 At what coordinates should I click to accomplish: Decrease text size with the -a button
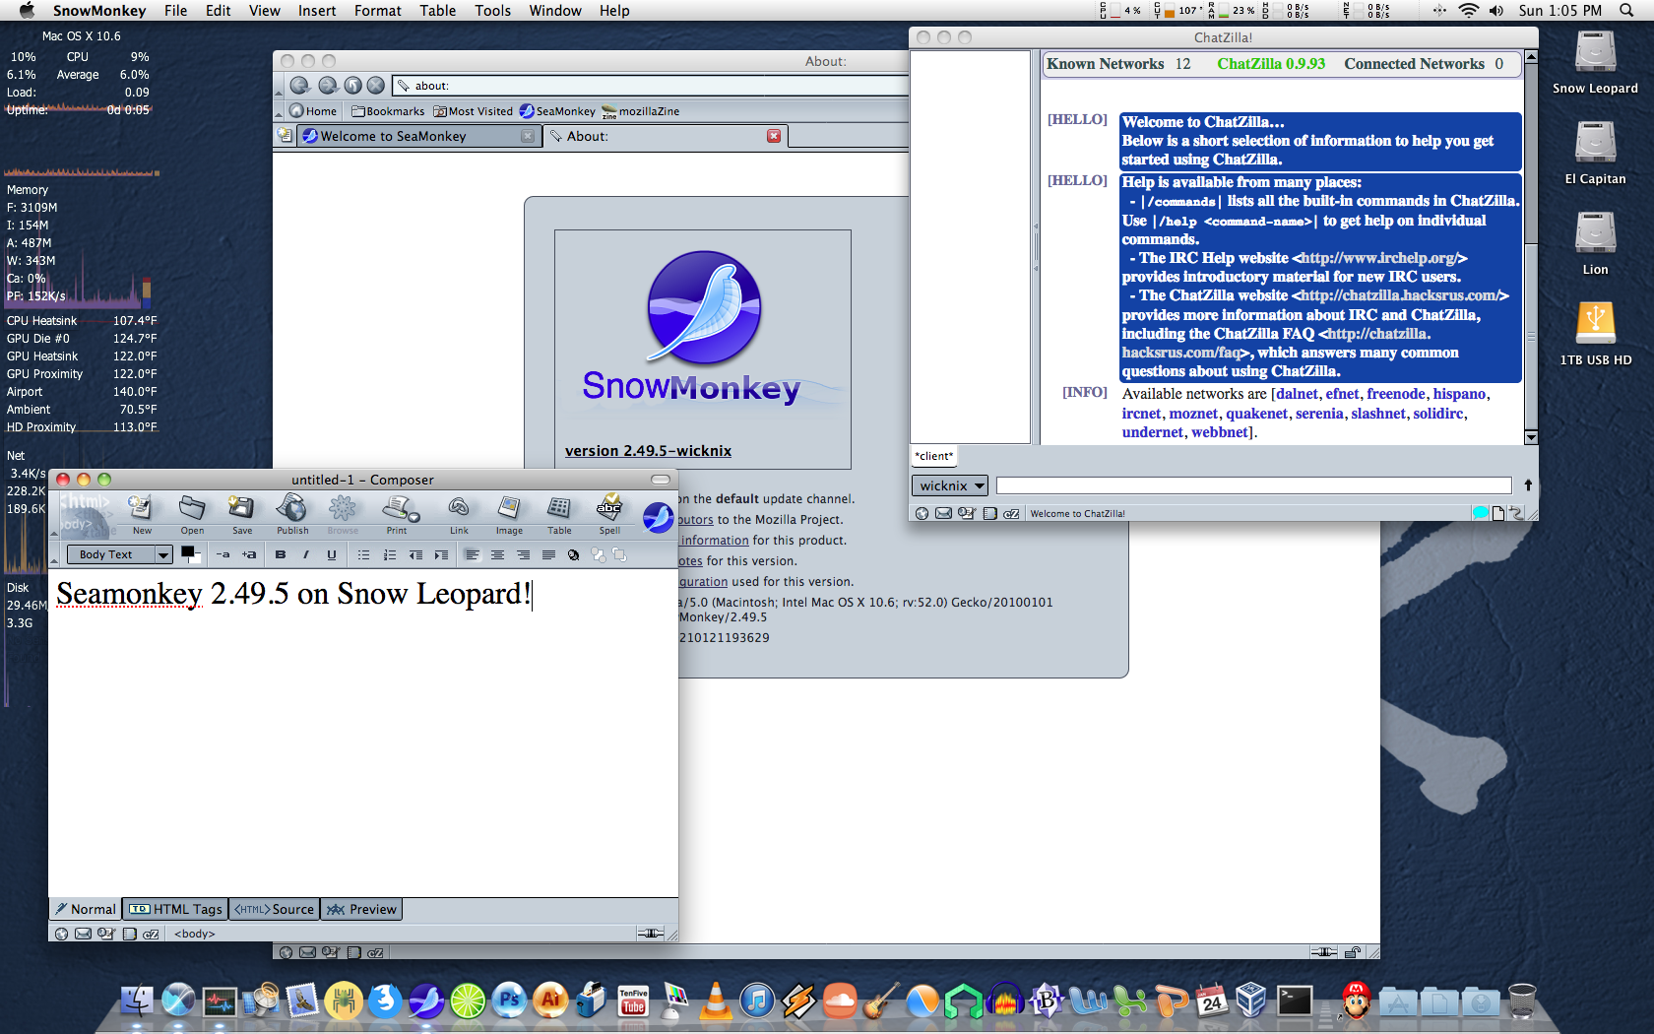223,554
